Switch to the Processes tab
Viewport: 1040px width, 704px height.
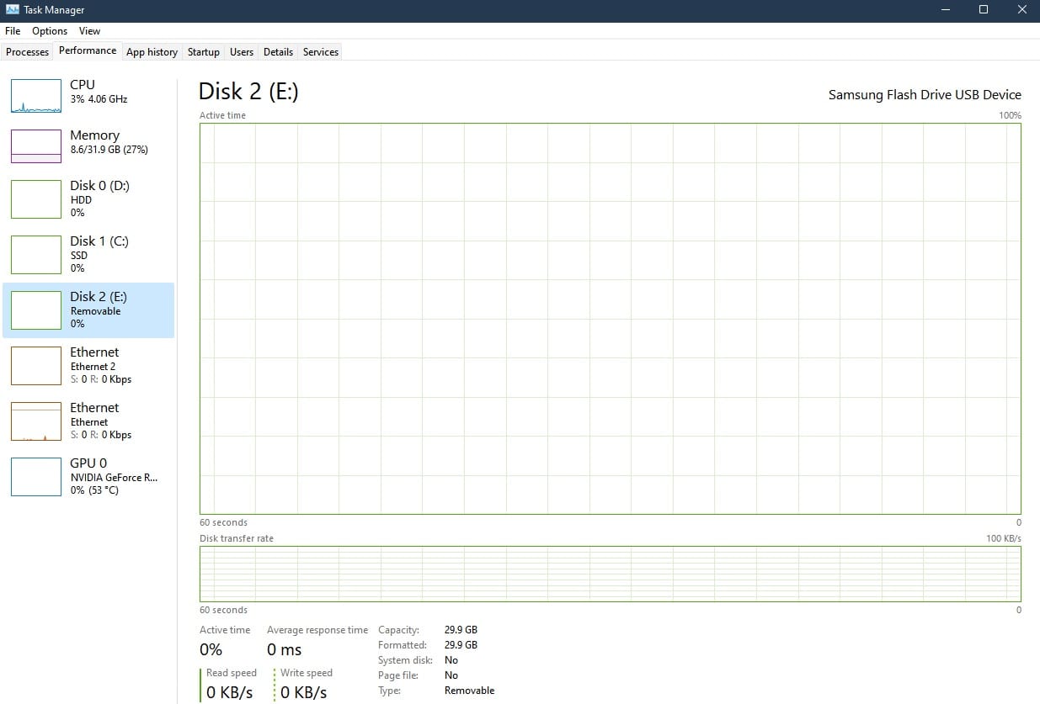(27, 52)
